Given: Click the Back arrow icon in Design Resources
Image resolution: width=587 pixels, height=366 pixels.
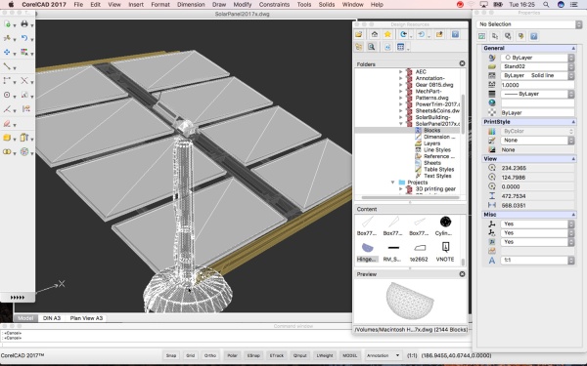Looking at the screenshot, I should click(403, 34).
